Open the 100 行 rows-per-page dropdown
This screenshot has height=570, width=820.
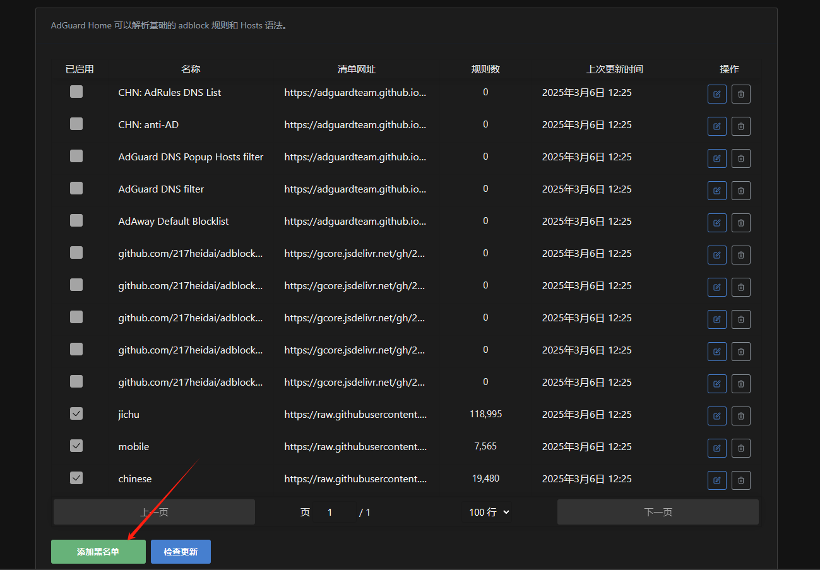[x=489, y=513]
